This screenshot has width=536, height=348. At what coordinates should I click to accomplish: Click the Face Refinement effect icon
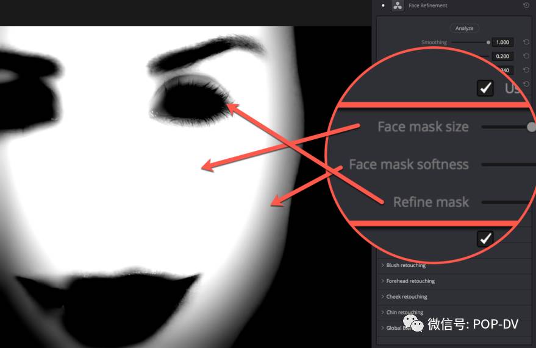click(398, 6)
